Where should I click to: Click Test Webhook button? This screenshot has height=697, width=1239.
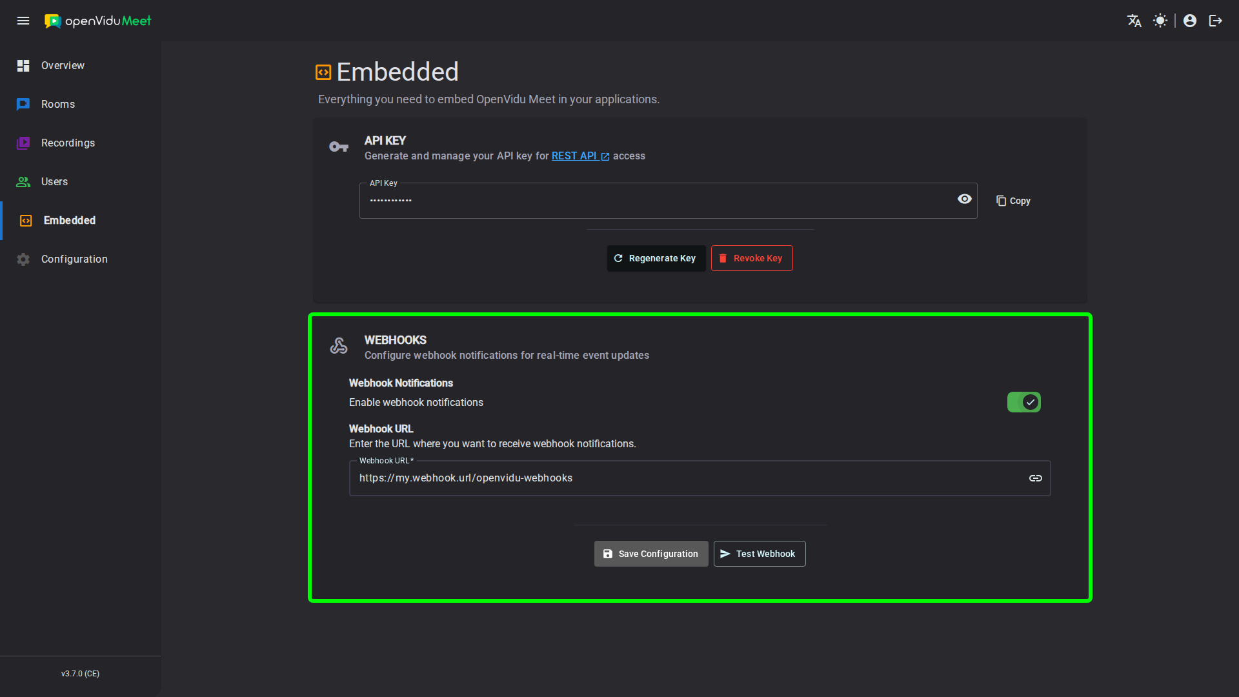pos(760,554)
